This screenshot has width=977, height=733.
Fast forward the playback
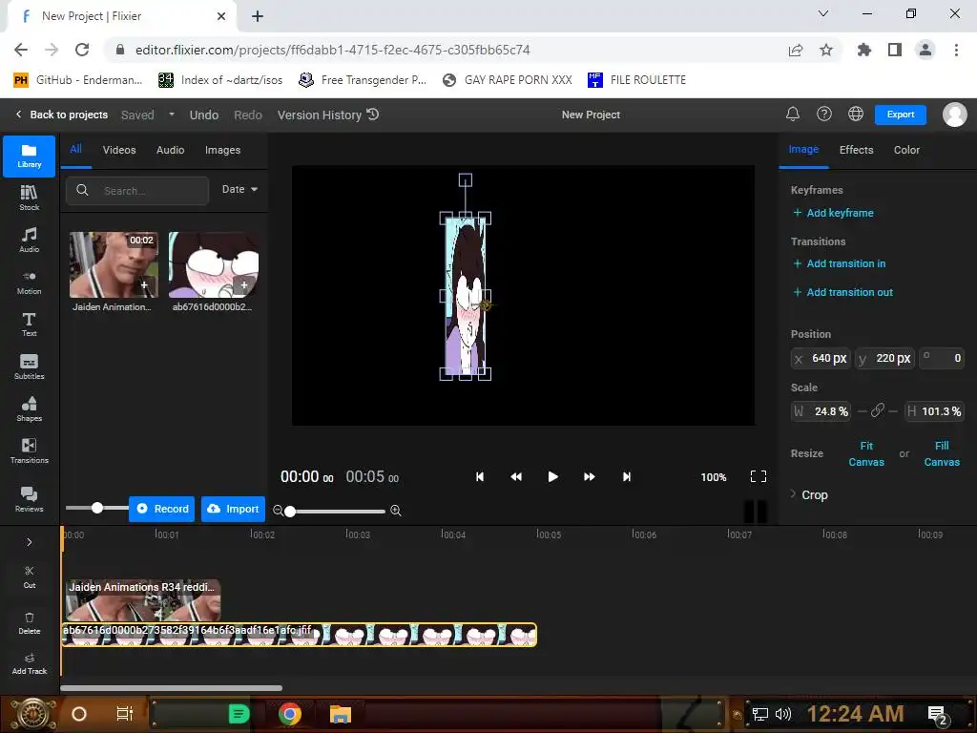point(590,477)
